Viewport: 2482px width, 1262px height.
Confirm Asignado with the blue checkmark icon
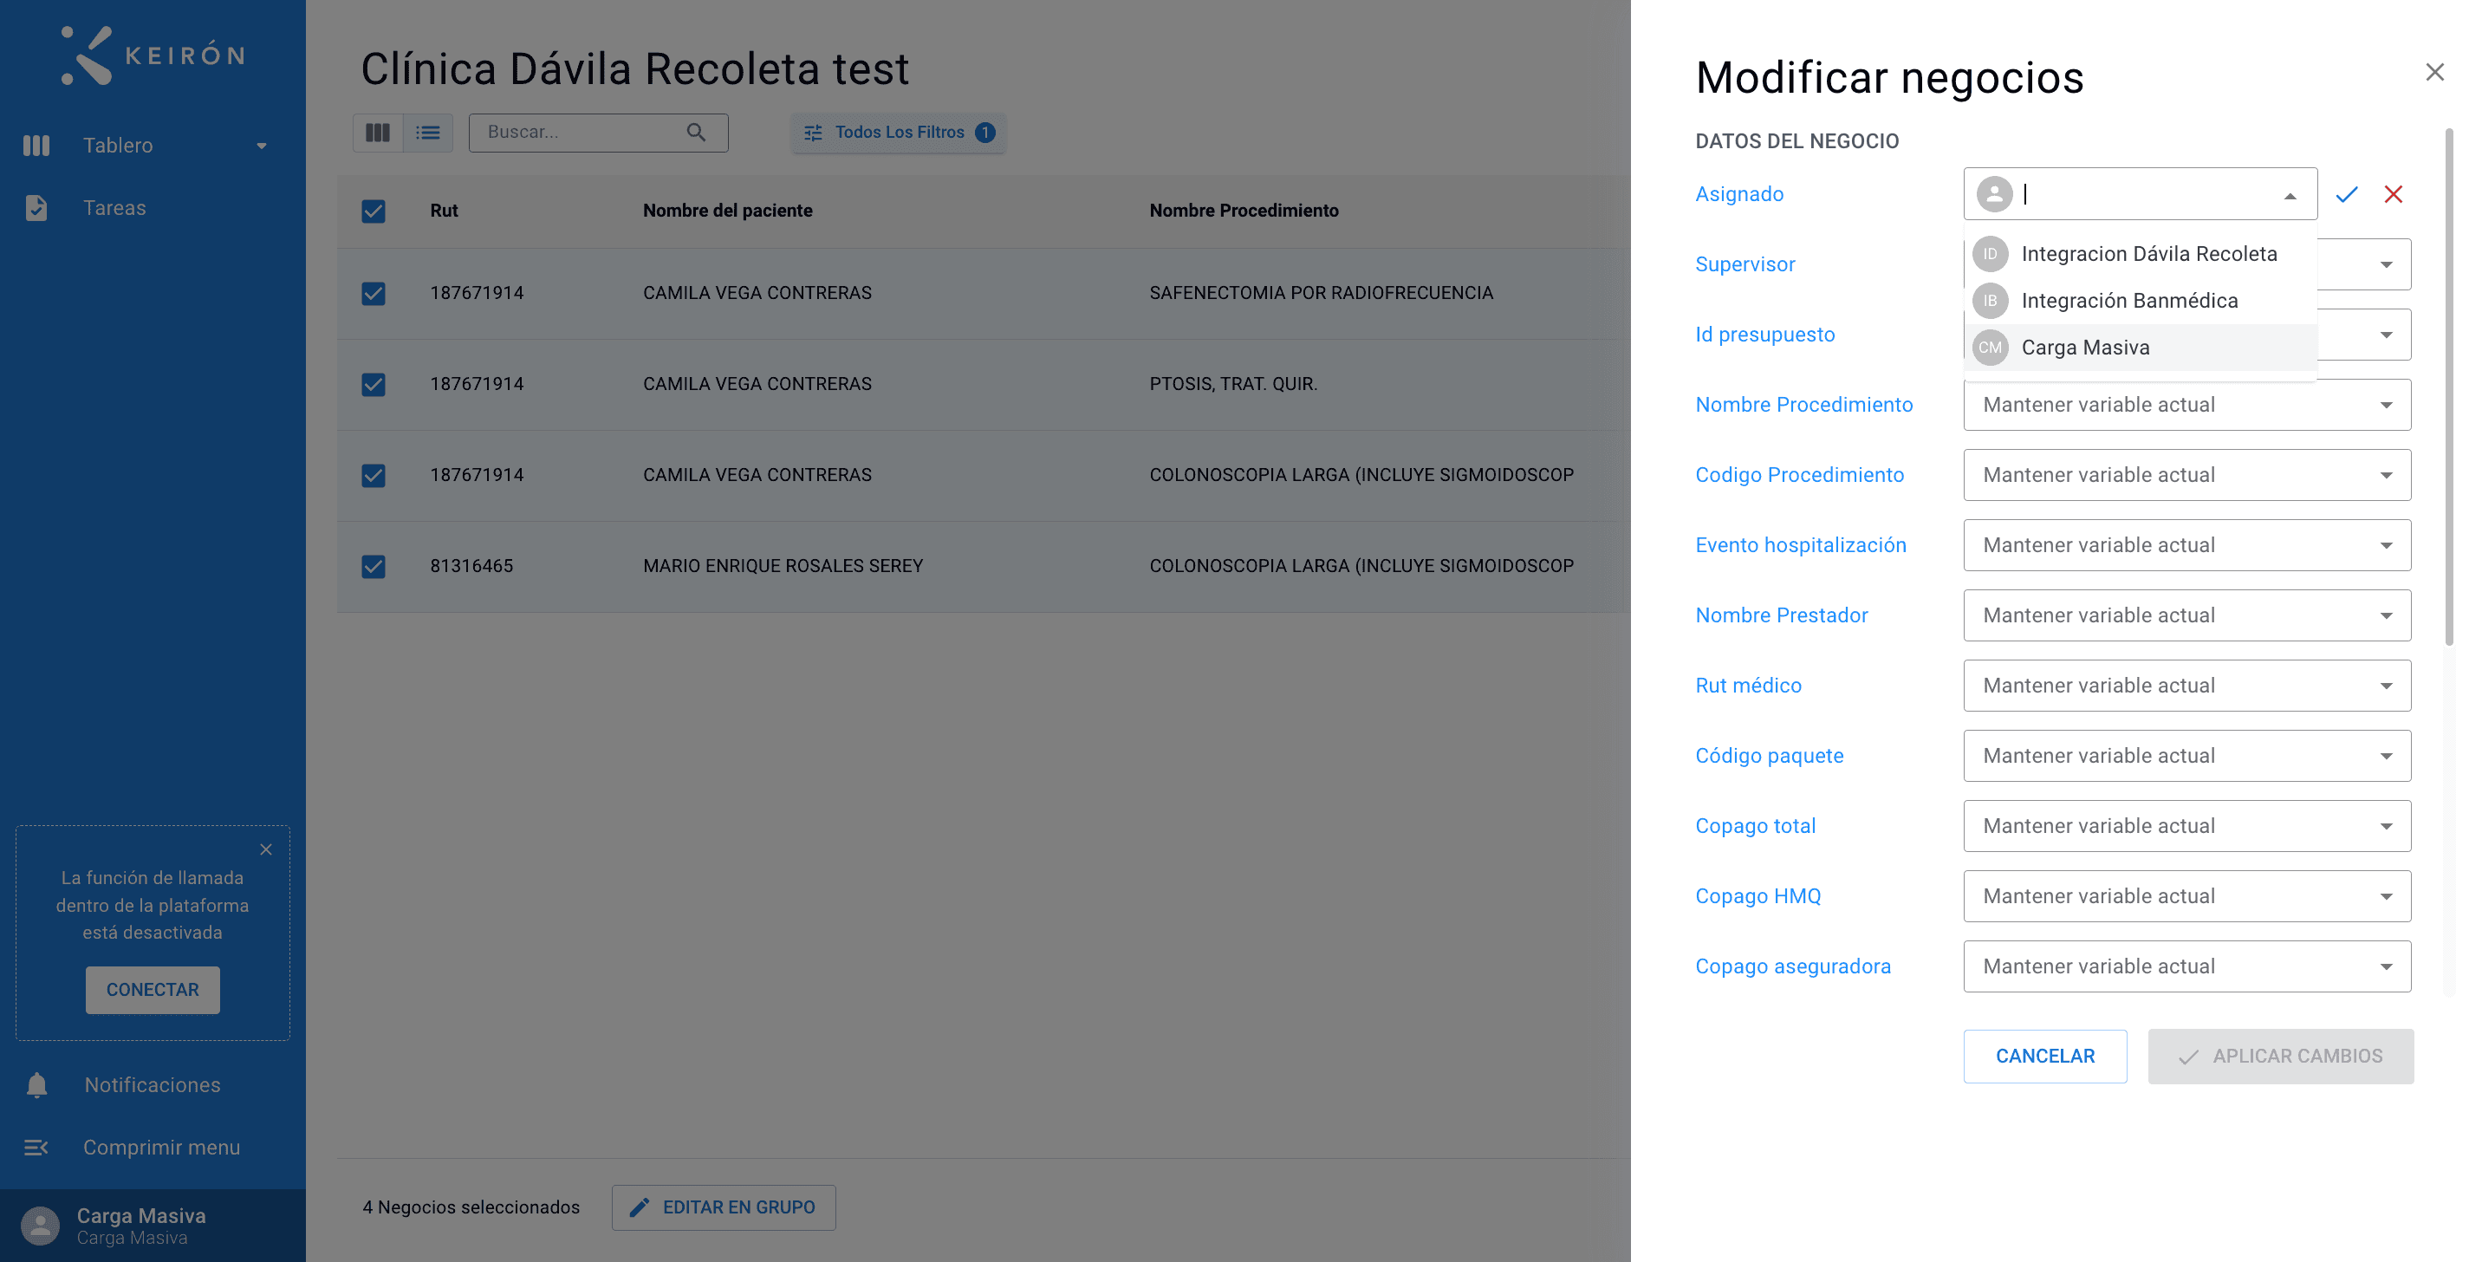click(x=2346, y=195)
